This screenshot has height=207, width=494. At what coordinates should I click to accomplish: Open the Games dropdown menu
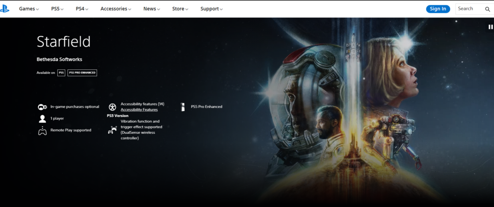tap(28, 9)
